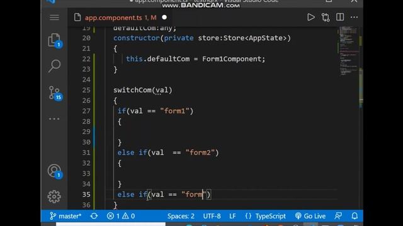Place cursor on constructor keyword
Screen dimensions: 403x226
point(137,38)
